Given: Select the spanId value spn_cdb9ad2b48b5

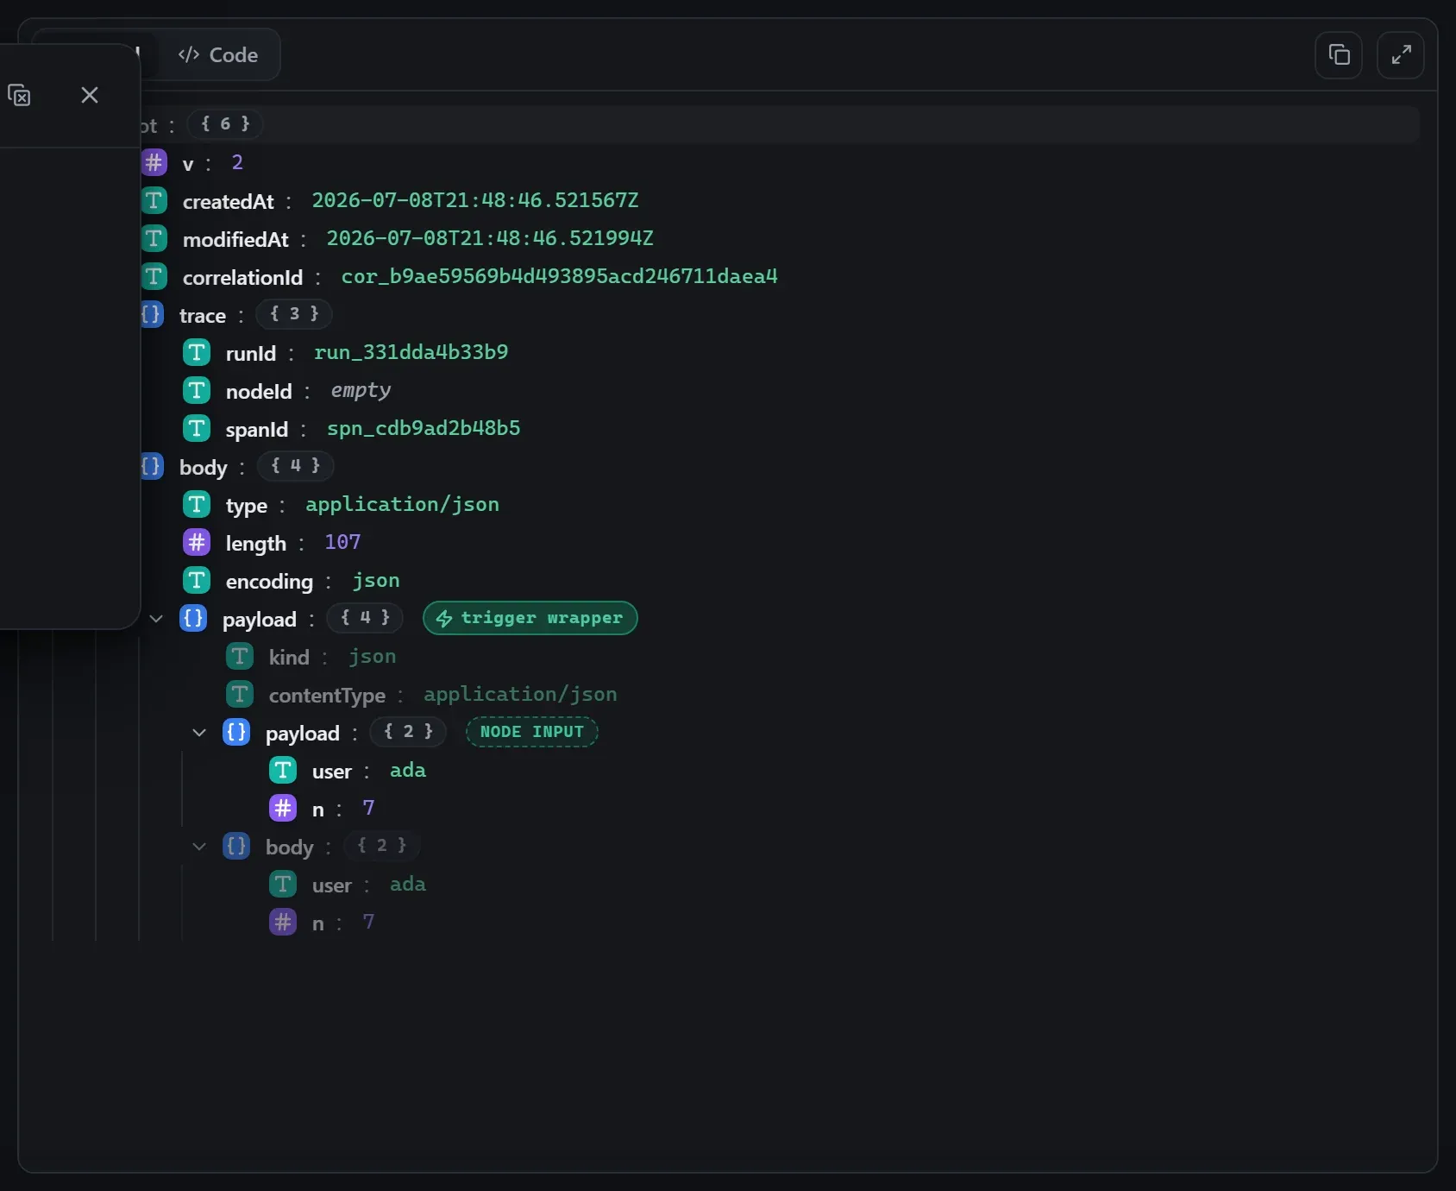Looking at the screenshot, I should (x=424, y=428).
